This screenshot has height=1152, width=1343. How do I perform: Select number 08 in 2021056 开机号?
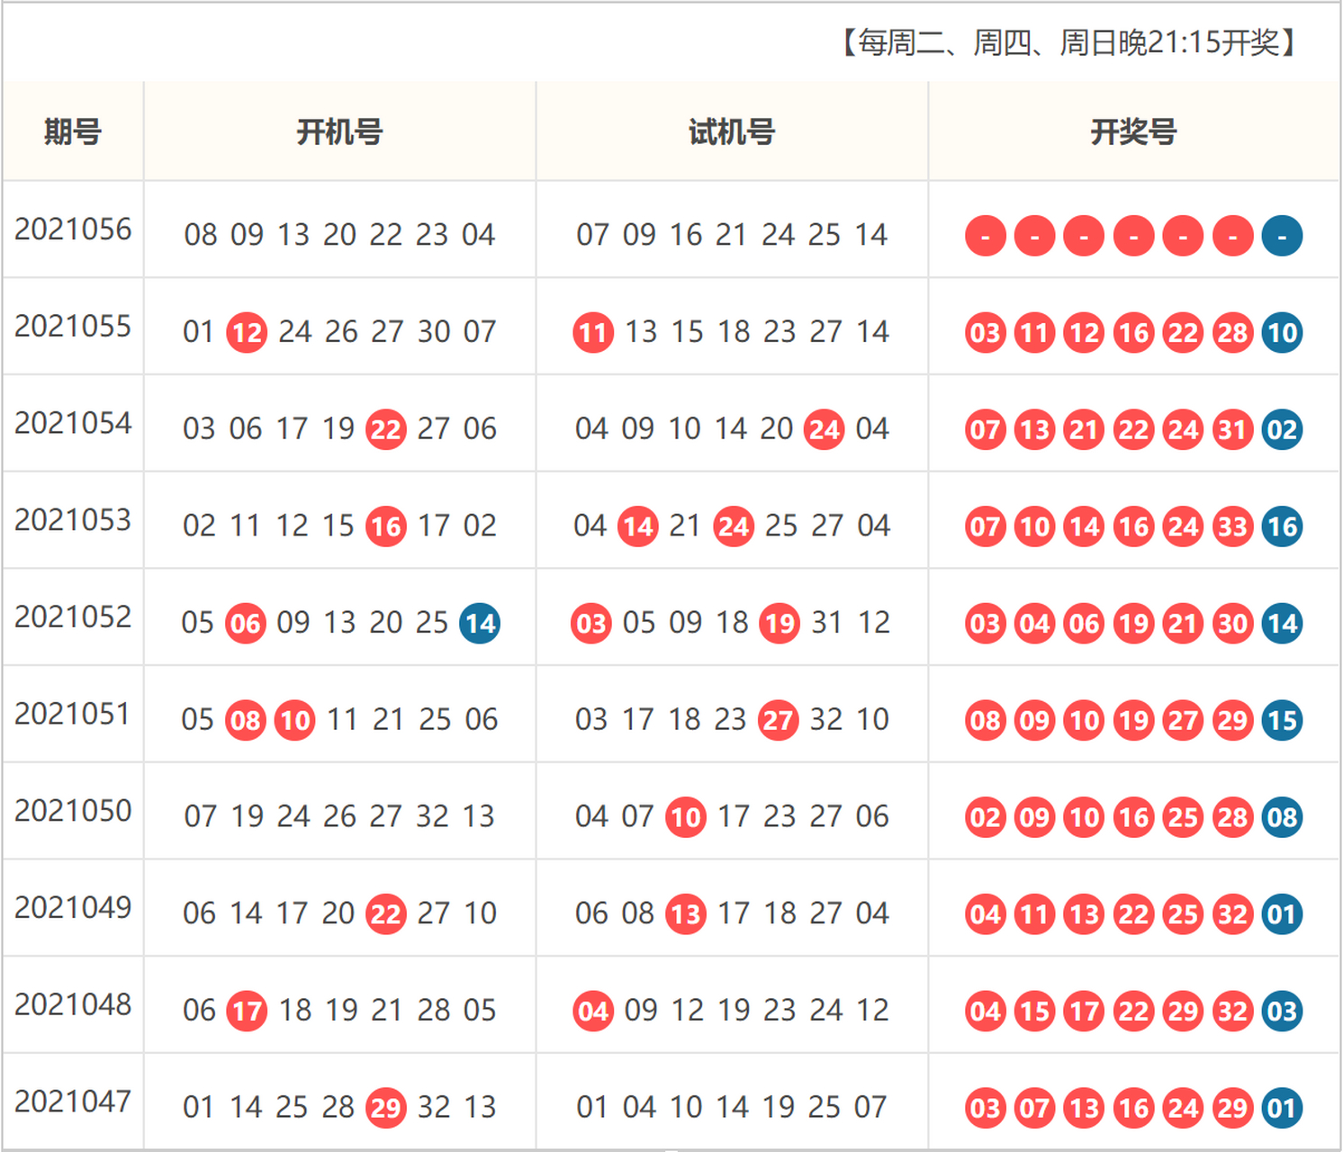(201, 235)
